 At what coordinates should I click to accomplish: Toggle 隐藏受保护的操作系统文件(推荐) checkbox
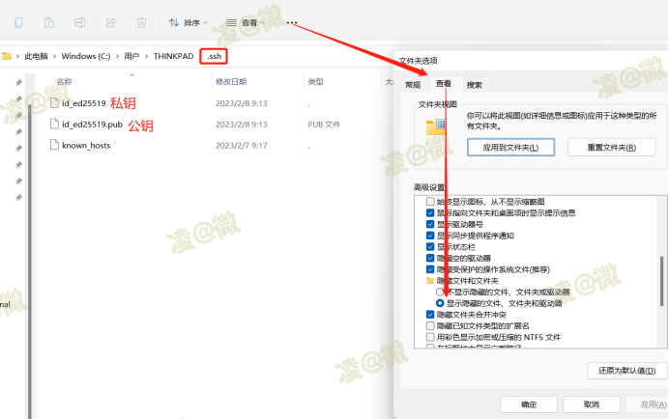430,269
